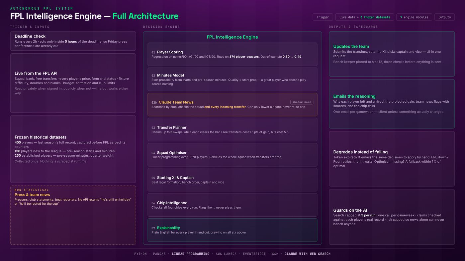This screenshot has height=261, width=465.
Task: Click the Trigger pill in the header
Action: (323, 17)
